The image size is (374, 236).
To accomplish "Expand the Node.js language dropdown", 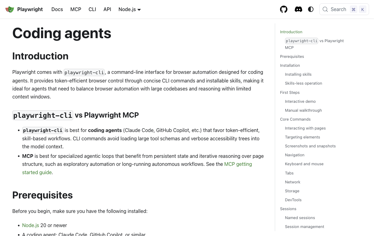I will tap(130, 9).
